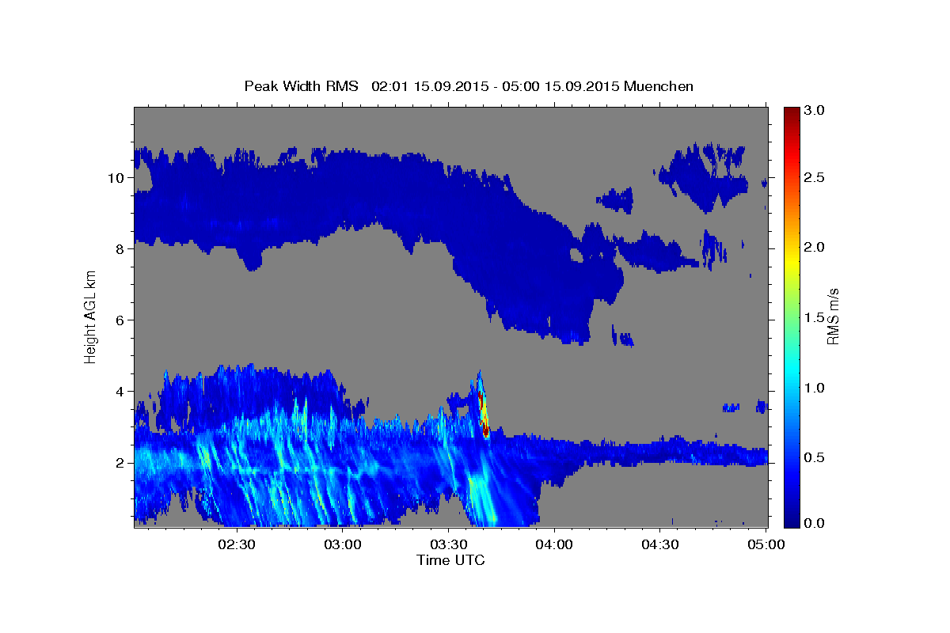Click the height axis label 4
Image resolution: width=950 pixels, height=633 pixels.
click(x=121, y=392)
